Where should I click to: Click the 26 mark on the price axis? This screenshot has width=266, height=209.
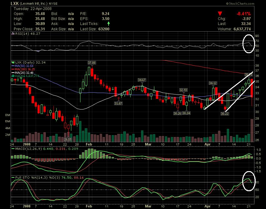[257, 140]
